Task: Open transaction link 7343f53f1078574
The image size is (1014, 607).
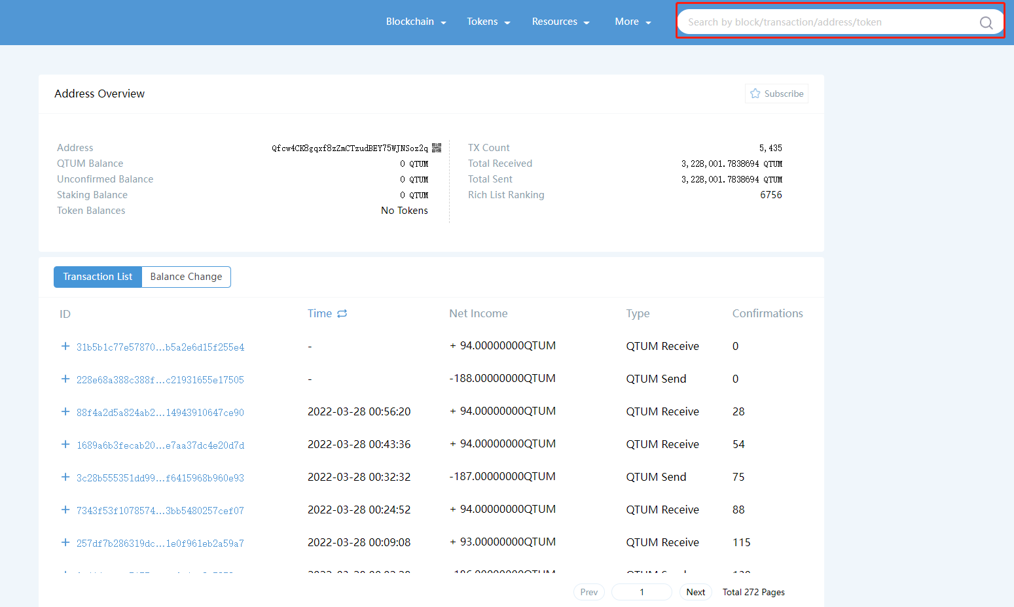Action: tap(160, 511)
